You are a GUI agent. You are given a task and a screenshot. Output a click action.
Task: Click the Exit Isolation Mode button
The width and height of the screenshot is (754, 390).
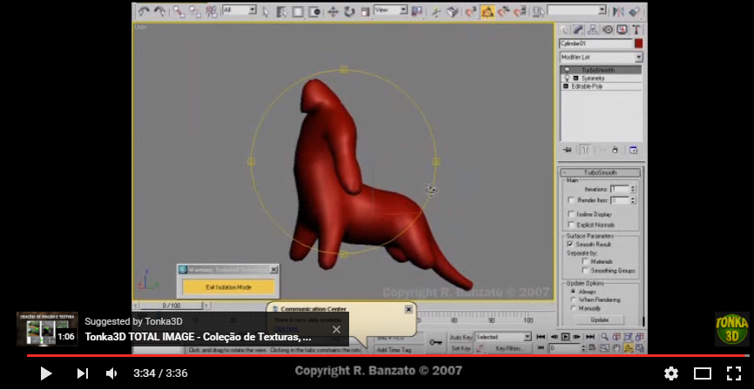point(228,287)
